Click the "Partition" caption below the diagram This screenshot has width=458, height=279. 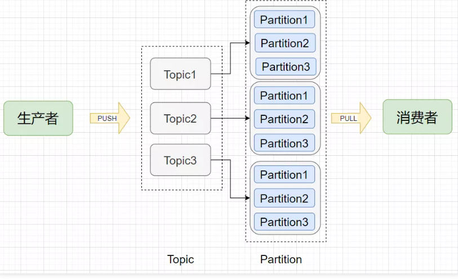281,259
